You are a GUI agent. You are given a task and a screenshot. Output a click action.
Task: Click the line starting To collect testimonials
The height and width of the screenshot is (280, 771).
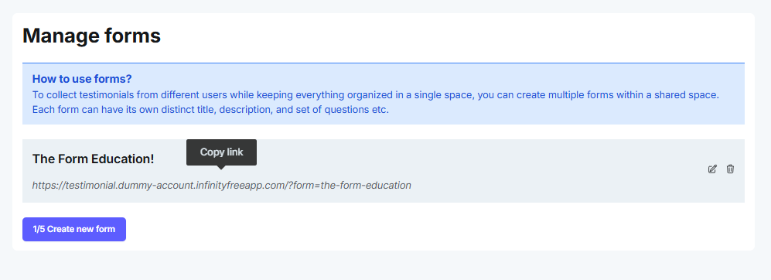(x=376, y=94)
